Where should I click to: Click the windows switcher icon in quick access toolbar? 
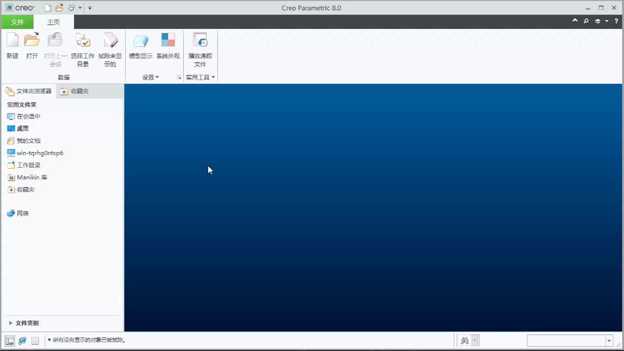[x=71, y=8]
